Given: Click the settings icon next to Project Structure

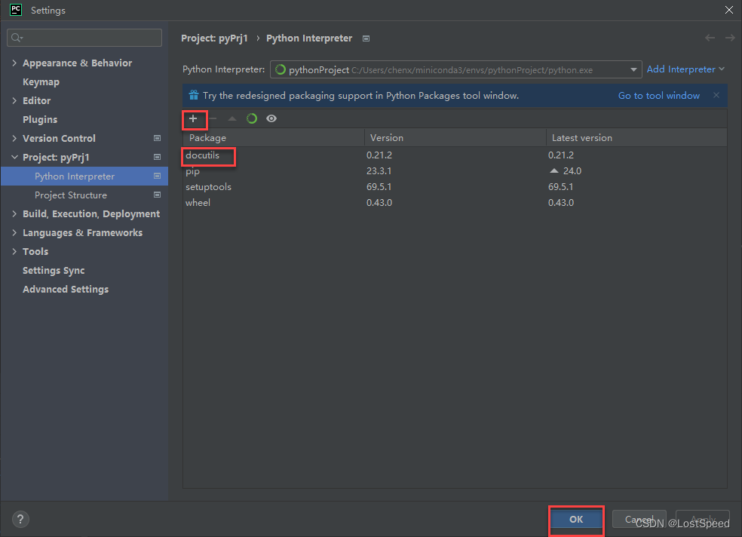Looking at the screenshot, I should 157,195.
